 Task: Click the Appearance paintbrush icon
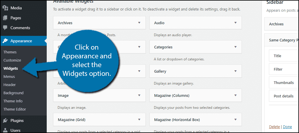pyautogui.click(x=5, y=41)
